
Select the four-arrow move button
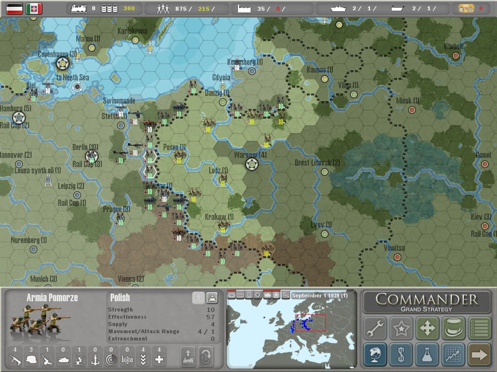[x=427, y=328]
